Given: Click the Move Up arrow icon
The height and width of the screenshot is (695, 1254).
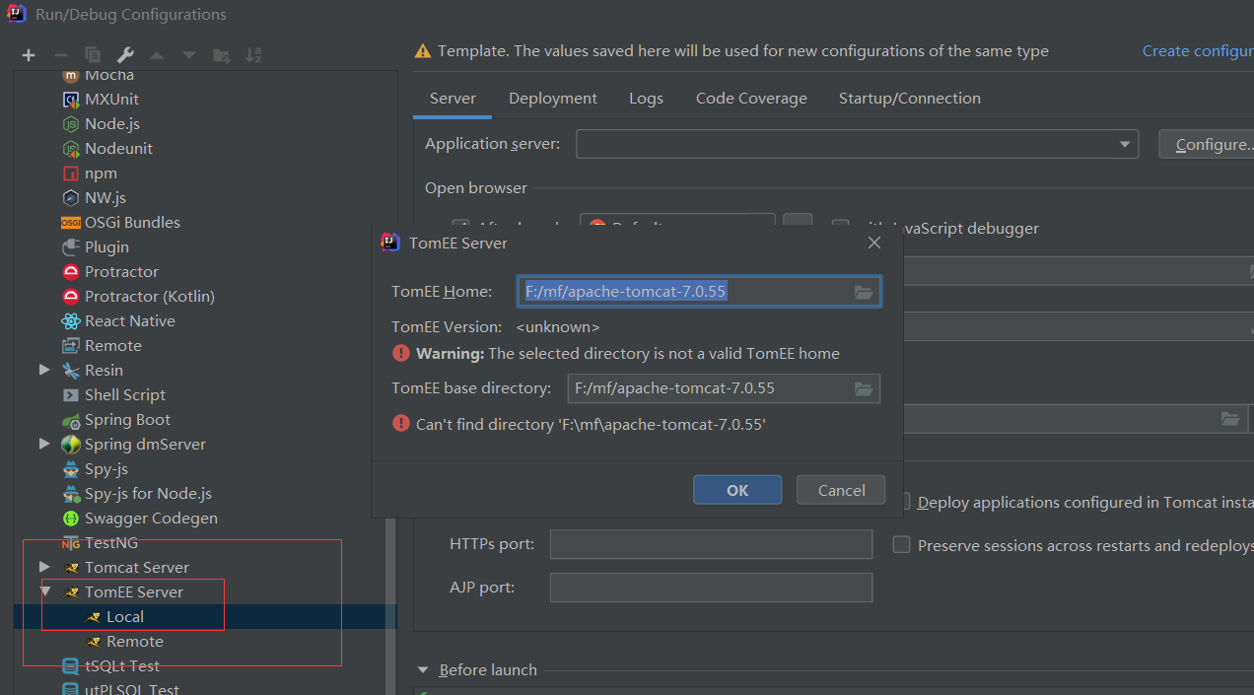Looking at the screenshot, I should pos(156,54).
